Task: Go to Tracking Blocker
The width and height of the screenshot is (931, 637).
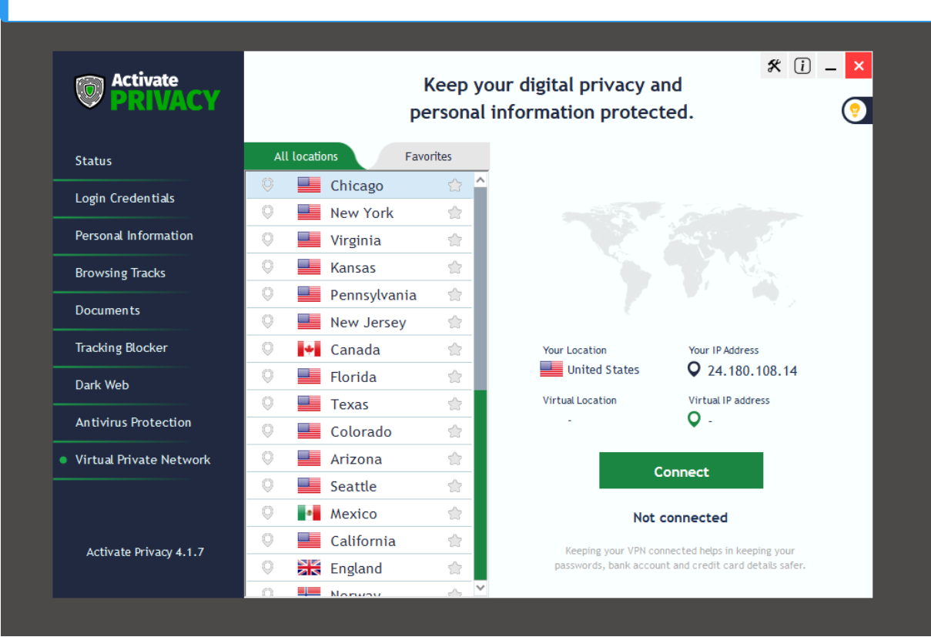Action: point(121,347)
